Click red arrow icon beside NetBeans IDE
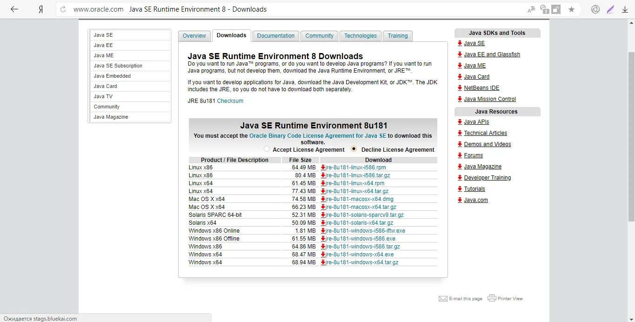 [x=460, y=88]
